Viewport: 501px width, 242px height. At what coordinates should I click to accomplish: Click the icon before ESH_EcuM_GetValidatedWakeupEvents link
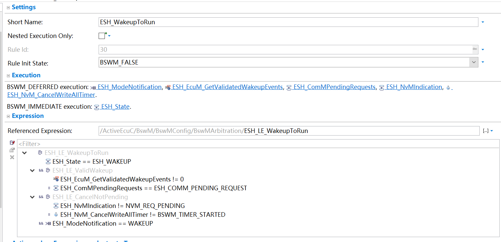click(168, 87)
